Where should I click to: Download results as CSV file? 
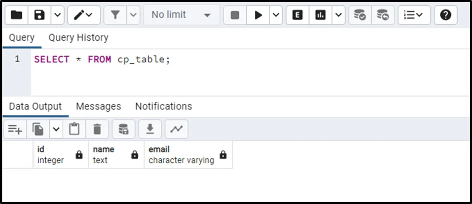click(x=150, y=129)
